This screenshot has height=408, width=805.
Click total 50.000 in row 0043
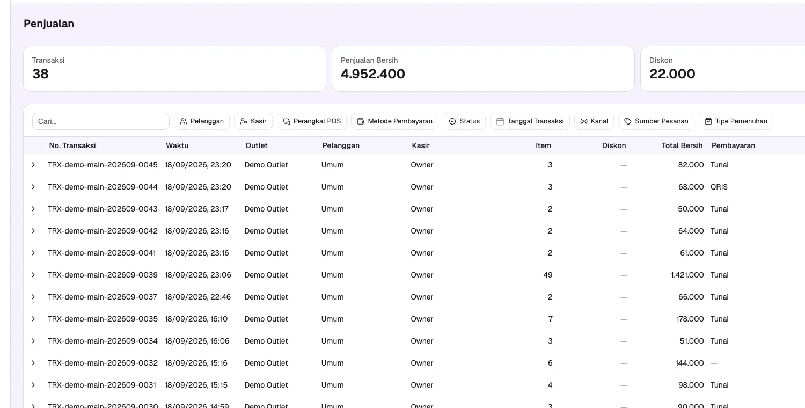tap(691, 209)
